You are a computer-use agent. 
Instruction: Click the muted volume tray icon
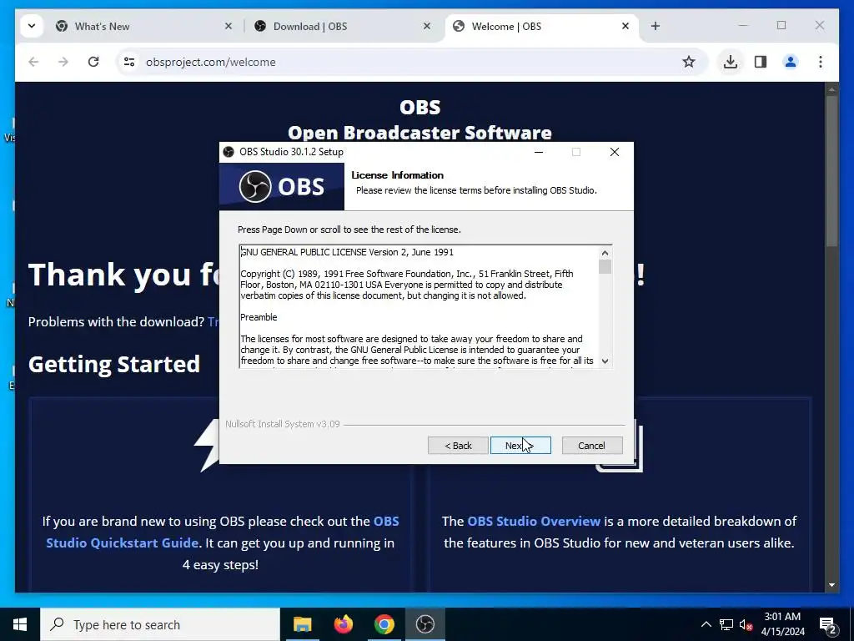pos(746,624)
